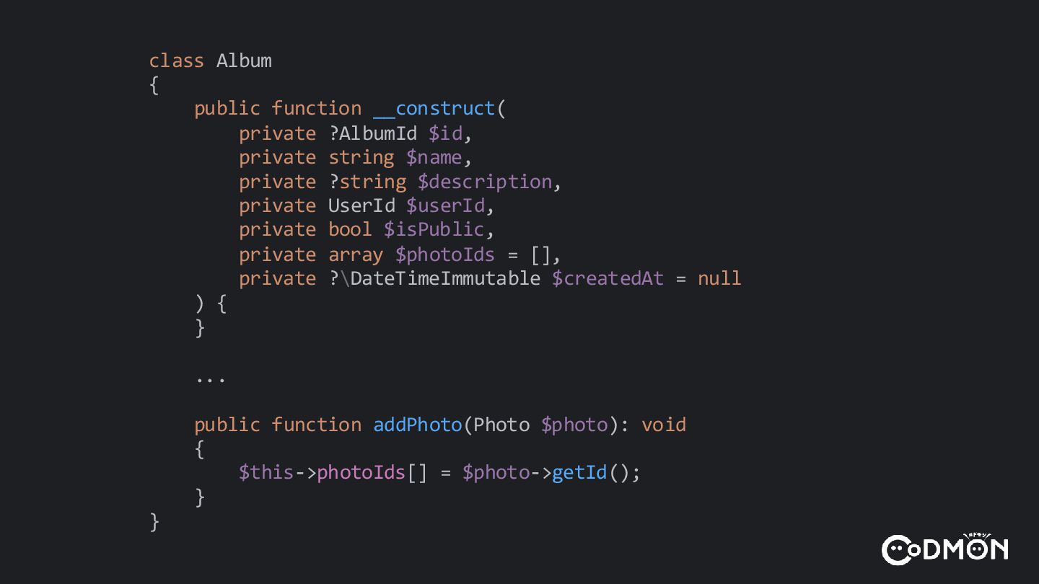Click the Photo type in addPhoto

point(501,425)
